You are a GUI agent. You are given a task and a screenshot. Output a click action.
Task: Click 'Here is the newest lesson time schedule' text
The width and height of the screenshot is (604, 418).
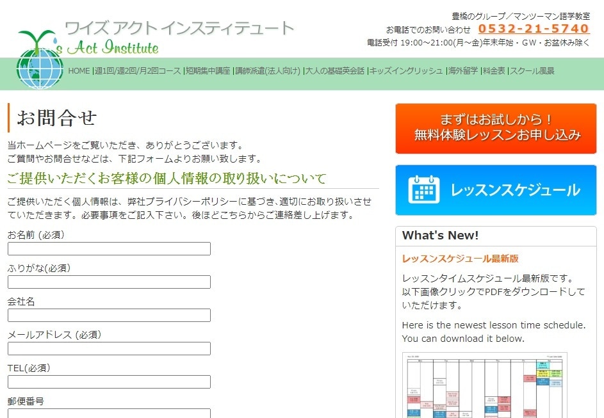(493, 325)
